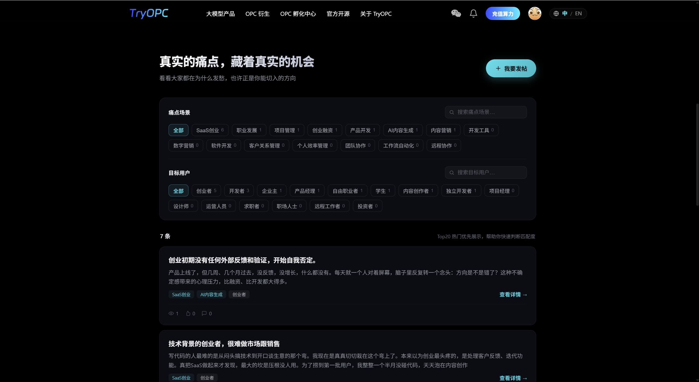Switch language to EN
Image resolution: width=699 pixels, height=382 pixels.
[578, 13]
